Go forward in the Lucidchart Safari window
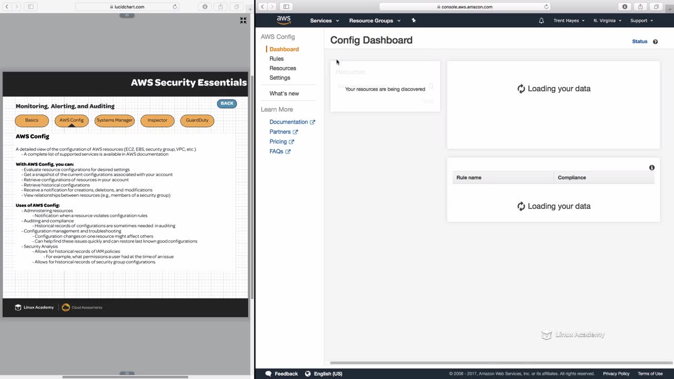 (17, 7)
